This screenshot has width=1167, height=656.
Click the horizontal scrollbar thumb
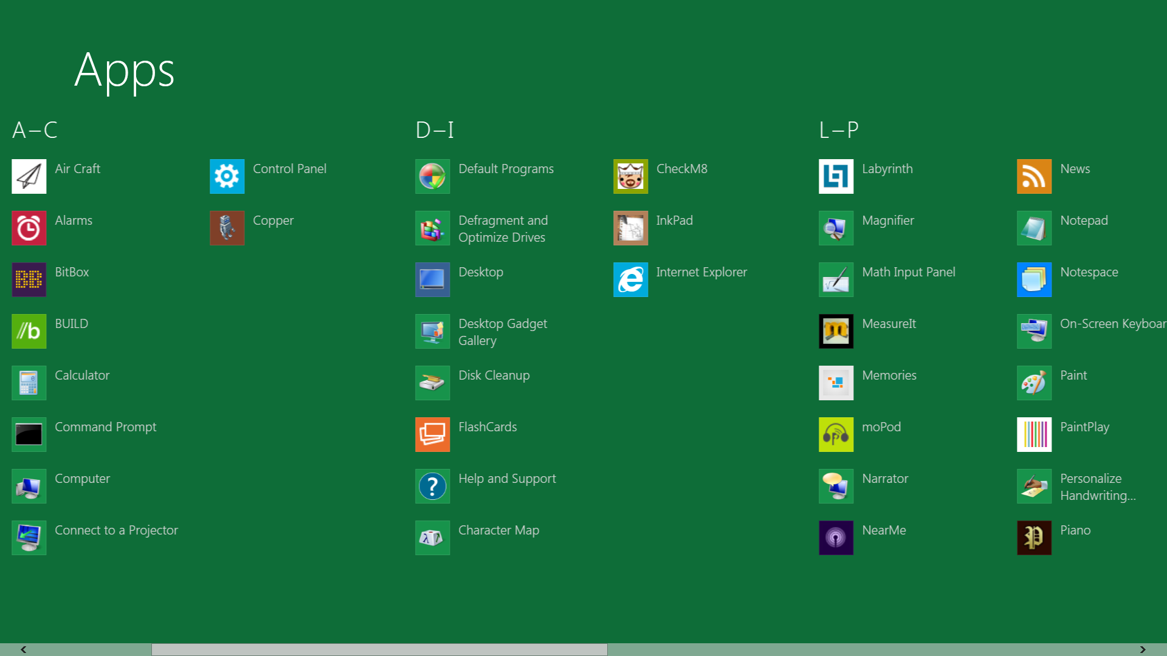(x=379, y=649)
